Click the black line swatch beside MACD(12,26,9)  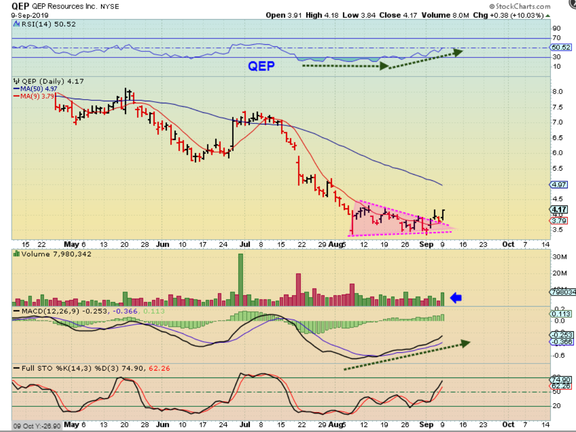pyautogui.click(x=17, y=311)
